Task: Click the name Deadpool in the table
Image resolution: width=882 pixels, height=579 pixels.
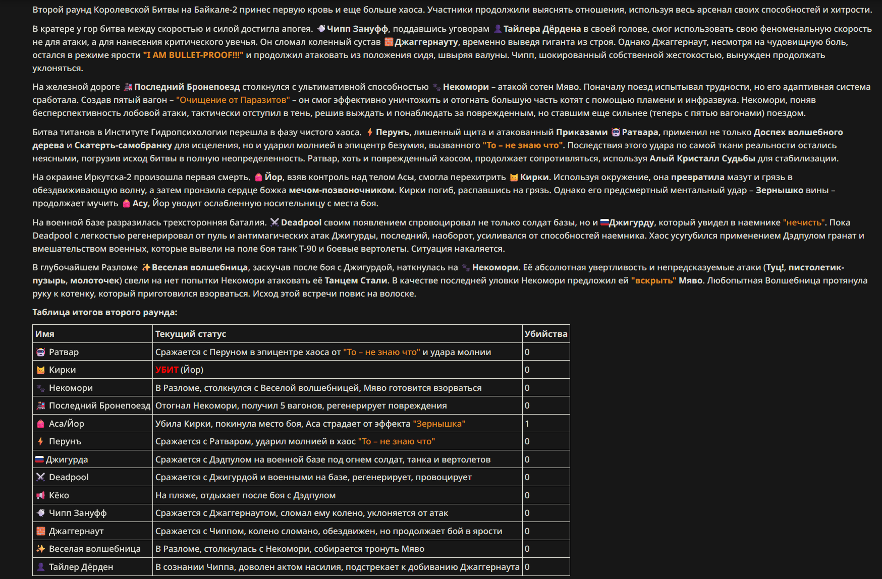Action: pyautogui.click(x=69, y=477)
